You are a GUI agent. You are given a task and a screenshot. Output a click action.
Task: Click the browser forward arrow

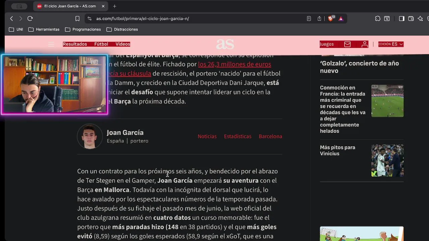pos(21,19)
